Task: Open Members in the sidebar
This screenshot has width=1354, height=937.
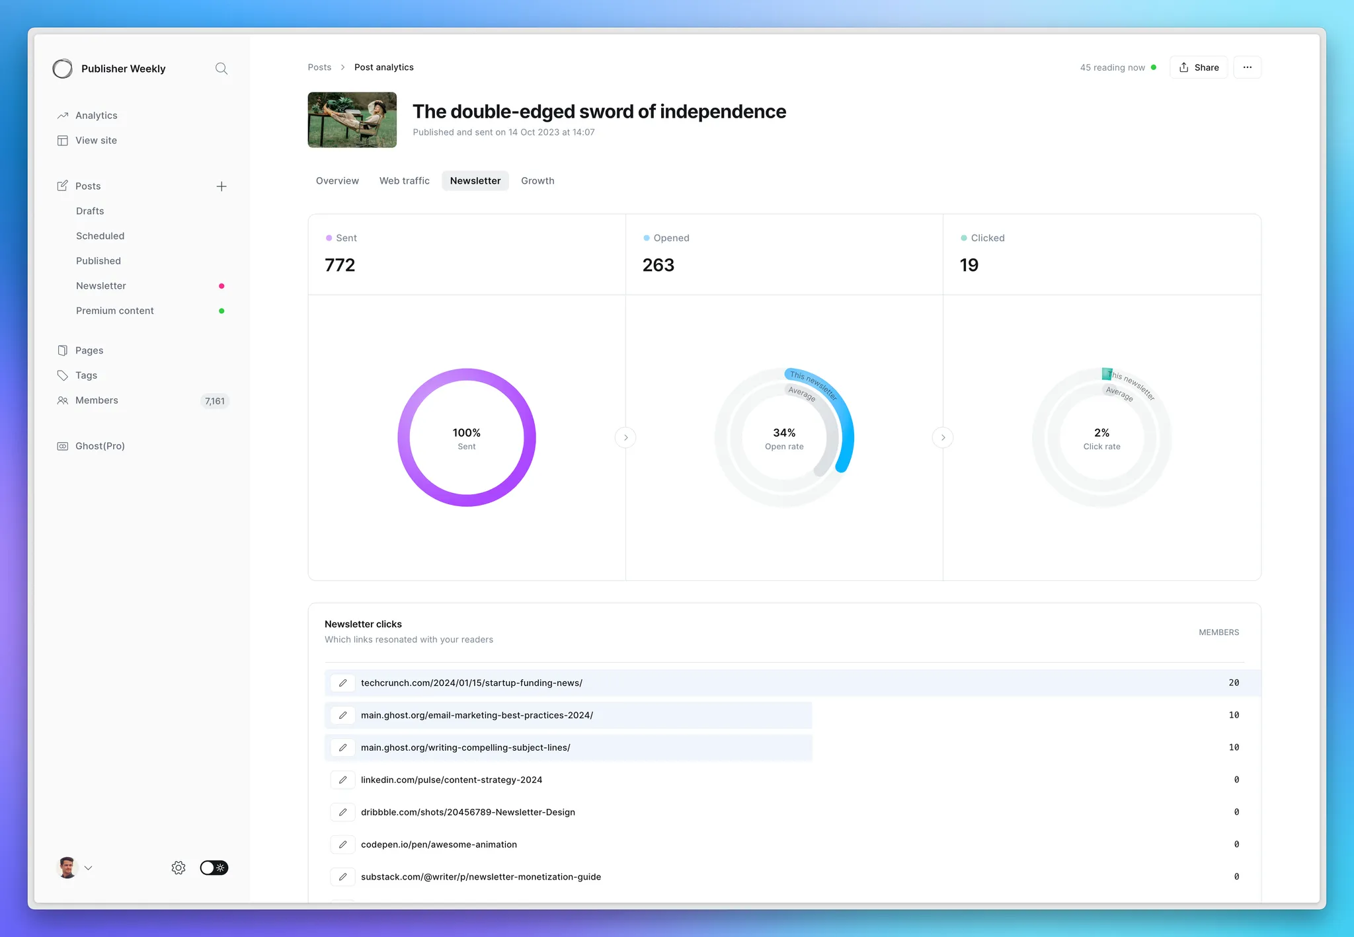Action: (97, 400)
